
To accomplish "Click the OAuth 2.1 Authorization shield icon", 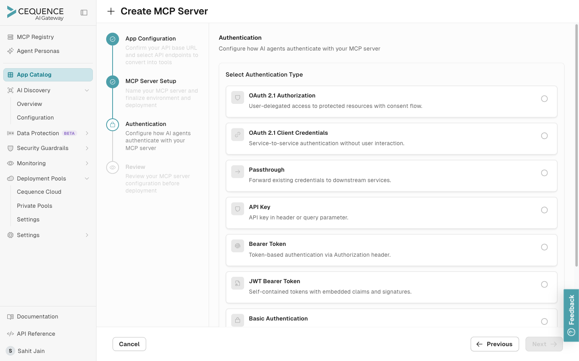I will [238, 97].
